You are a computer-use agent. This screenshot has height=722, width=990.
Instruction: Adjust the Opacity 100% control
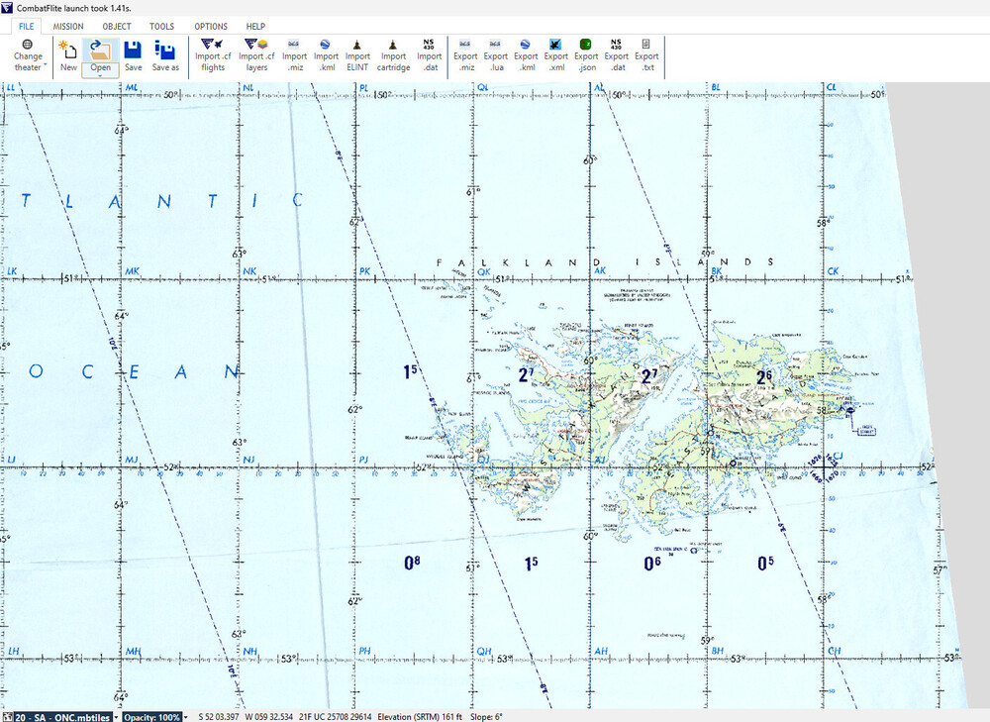click(154, 716)
